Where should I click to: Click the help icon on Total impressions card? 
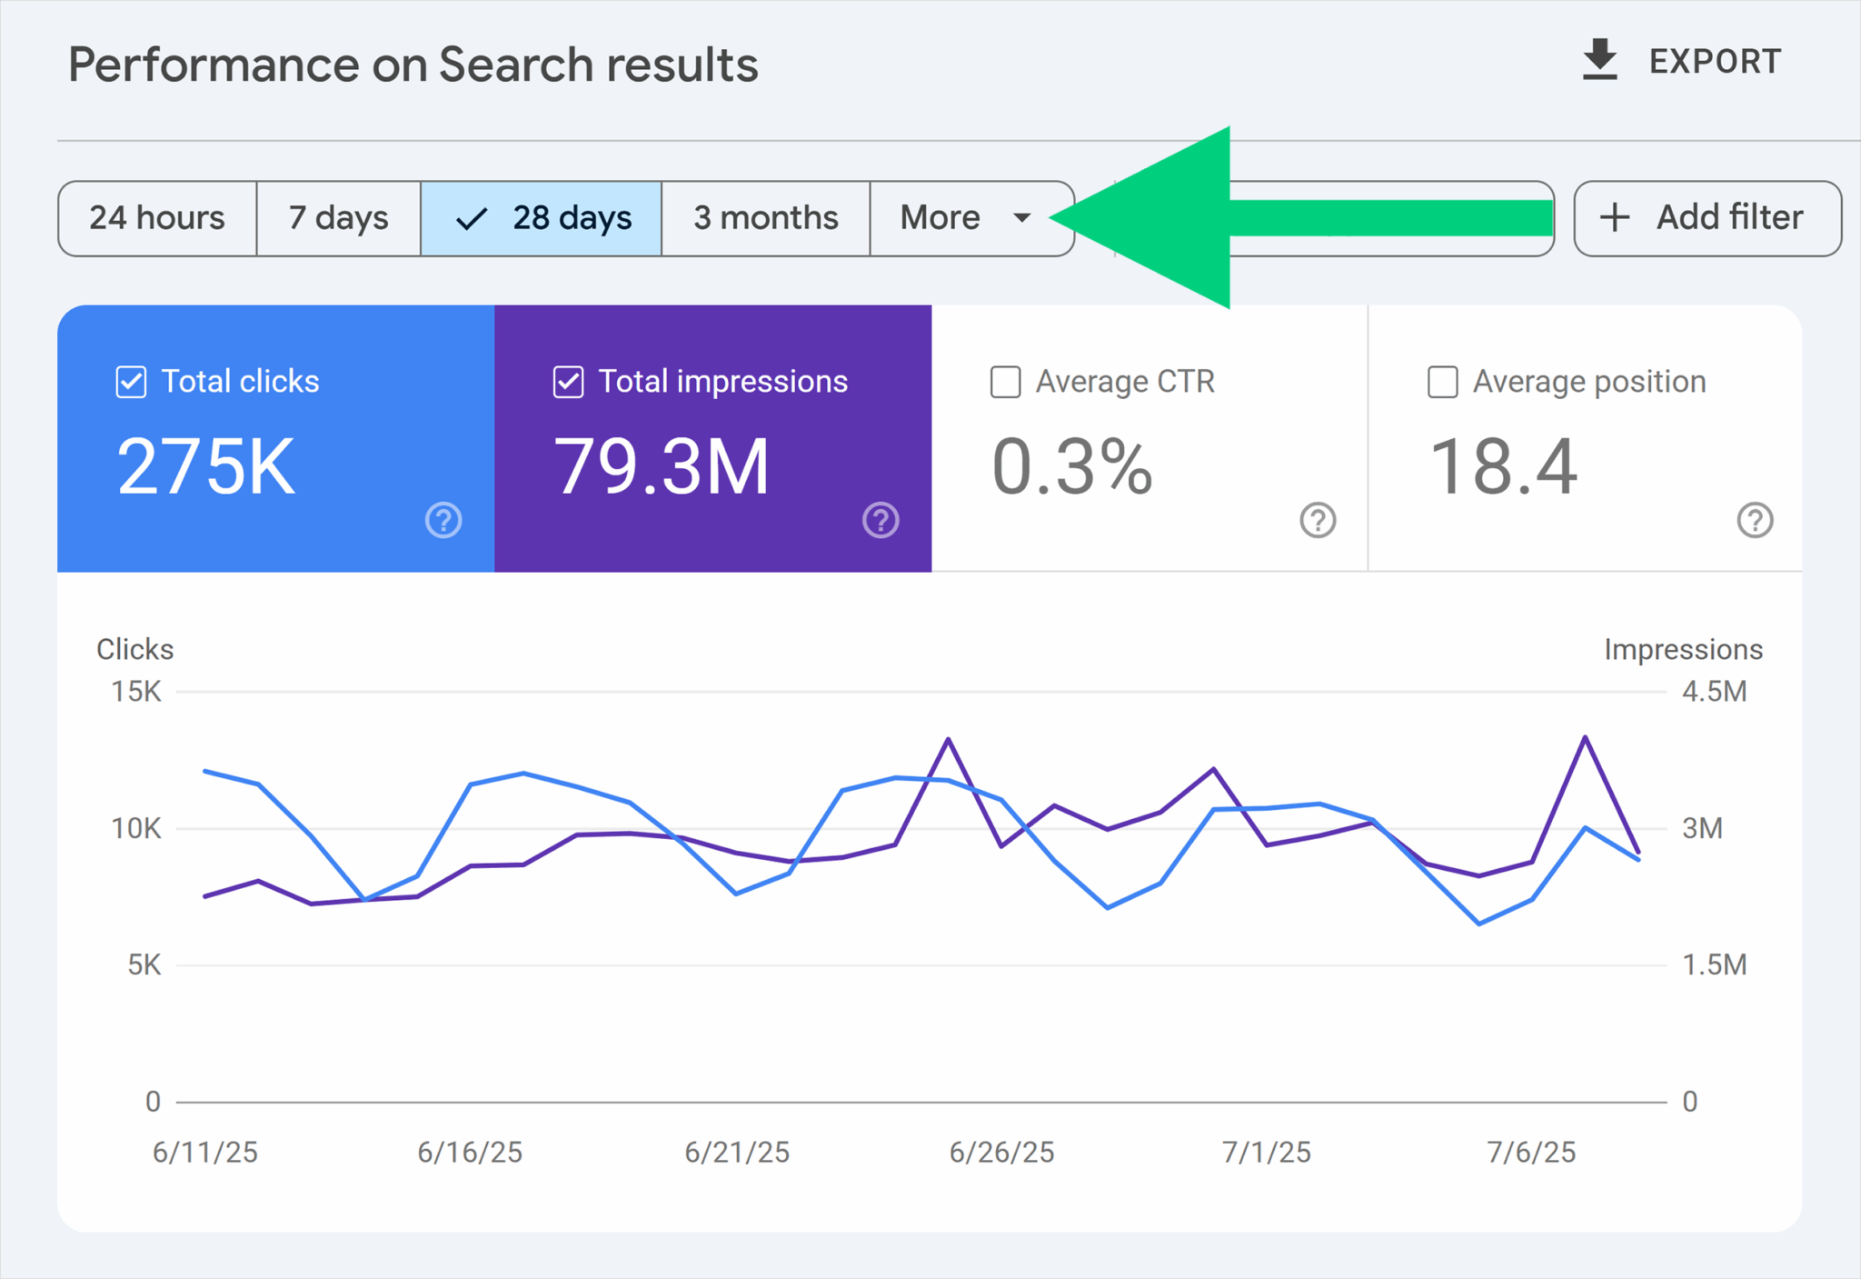coord(880,521)
